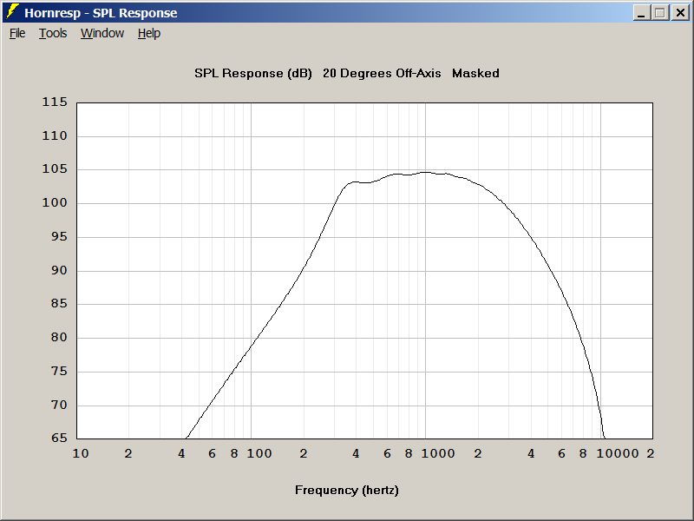Click the 1000 hertz x-axis label
This screenshot has height=521, width=694.
(x=438, y=453)
